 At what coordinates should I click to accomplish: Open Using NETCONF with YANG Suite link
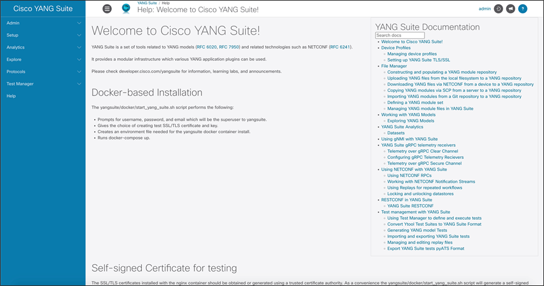click(414, 169)
